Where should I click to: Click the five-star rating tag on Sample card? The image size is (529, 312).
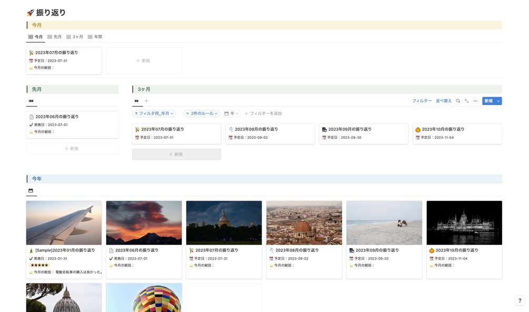(x=39, y=266)
